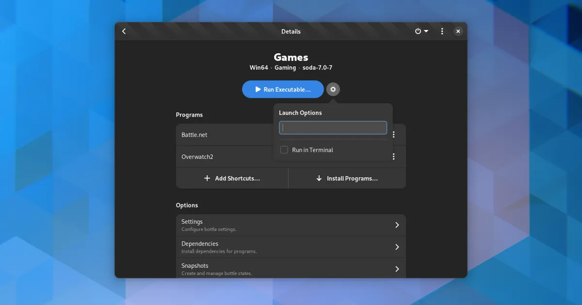This screenshot has width=582, height=305.
Task: Select the Battle.net program entry
Action: click(x=194, y=135)
